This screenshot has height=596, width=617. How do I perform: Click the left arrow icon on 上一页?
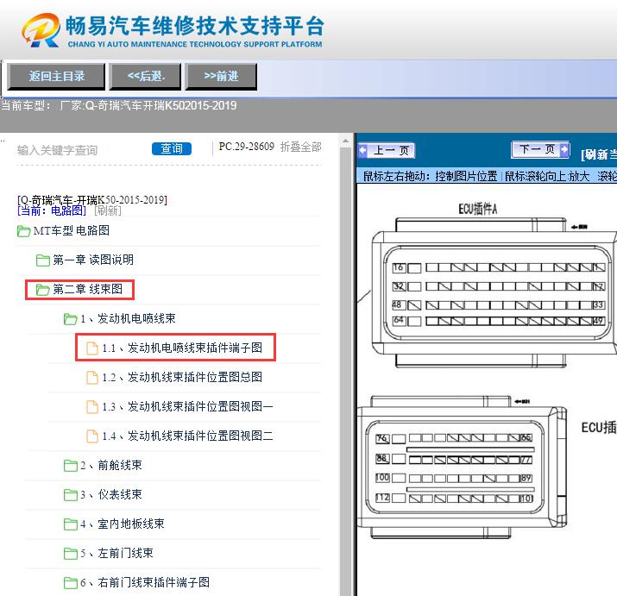[x=362, y=150]
